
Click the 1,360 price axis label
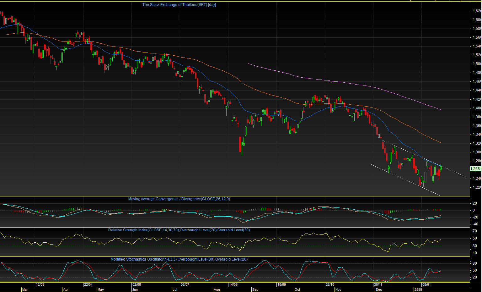point(477,126)
